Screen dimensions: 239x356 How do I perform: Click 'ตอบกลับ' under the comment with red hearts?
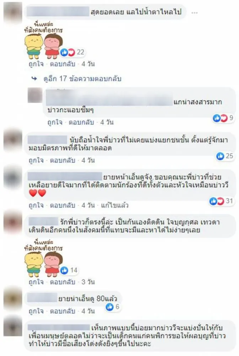63,205
